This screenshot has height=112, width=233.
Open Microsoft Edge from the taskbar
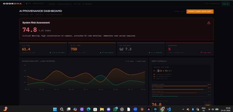pos(88,109)
